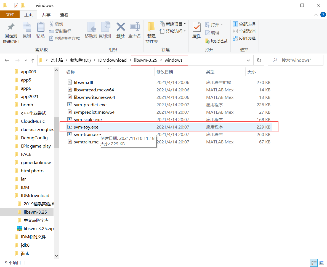Click Edit (编辑) in ribbon
The image size is (327, 267).
point(212,33)
